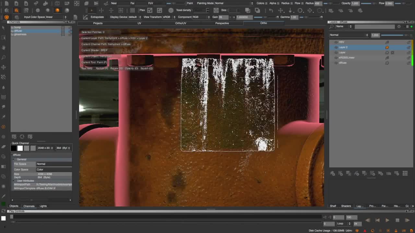Viewport: 415px width, 233px height.
Task: Toggle visibility of the sRGB2Linear layer
Action: click(x=336, y=58)
